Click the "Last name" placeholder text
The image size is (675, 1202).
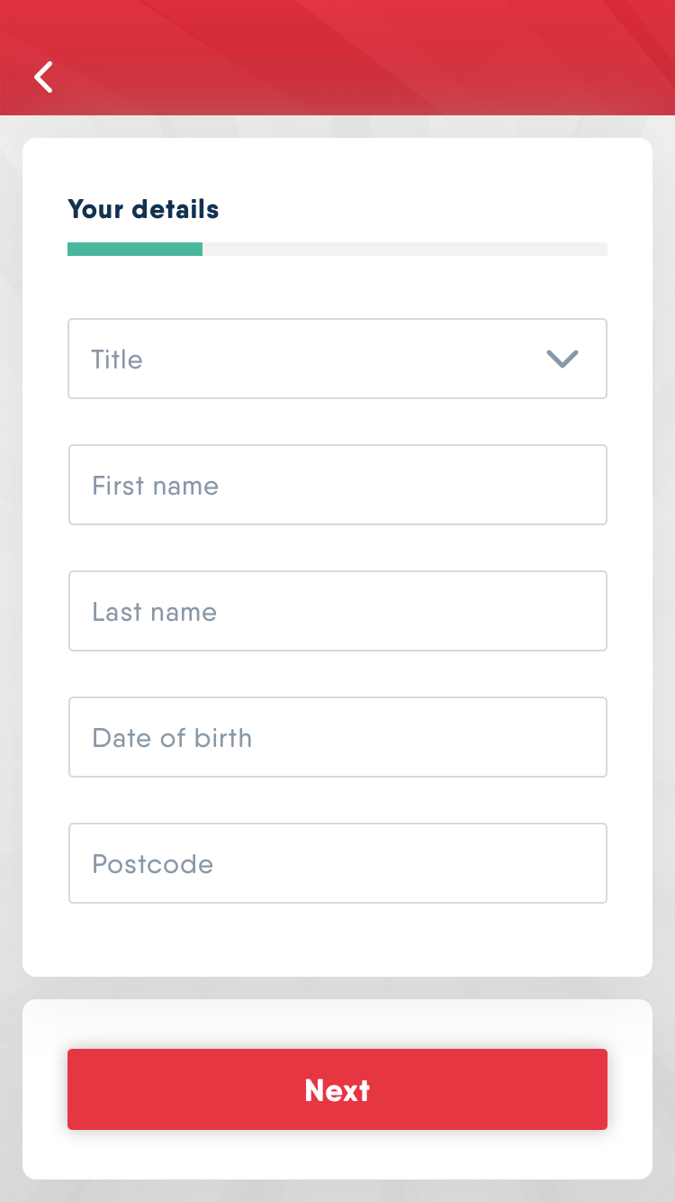pyautogui.click(x=154, y=612)
